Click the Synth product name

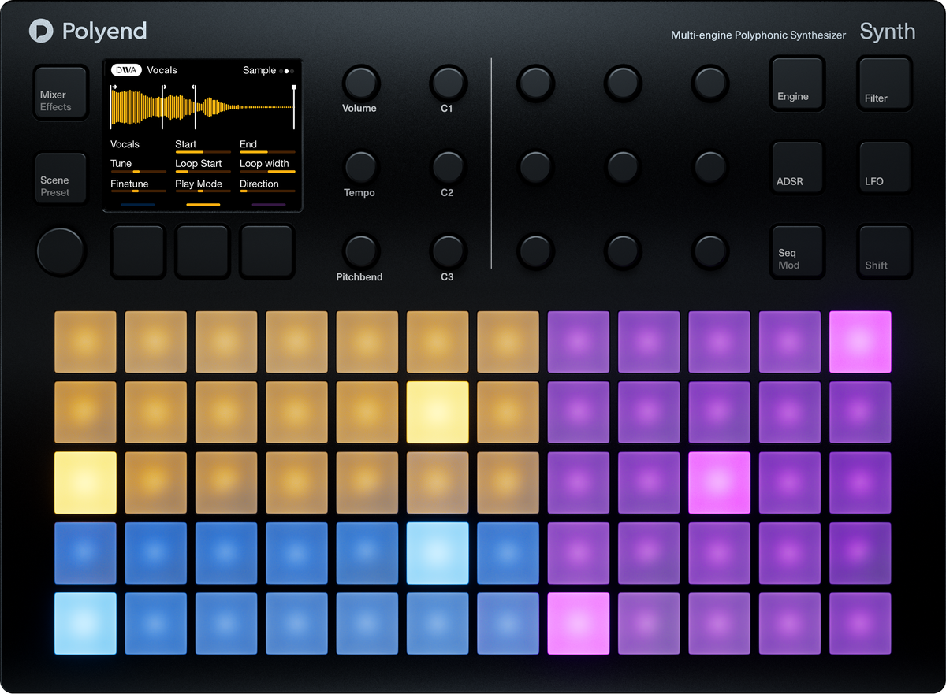888,32
